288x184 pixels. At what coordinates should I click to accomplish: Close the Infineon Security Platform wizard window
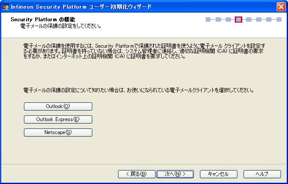[281, 7]
